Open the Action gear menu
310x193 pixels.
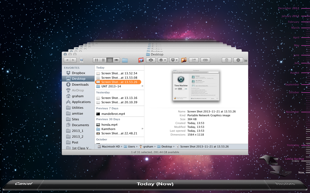[162, 60]
